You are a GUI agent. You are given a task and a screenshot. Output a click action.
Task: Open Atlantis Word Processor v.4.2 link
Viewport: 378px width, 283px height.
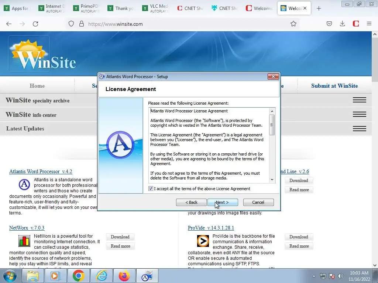pyautogui.click(x=41, y=171)
